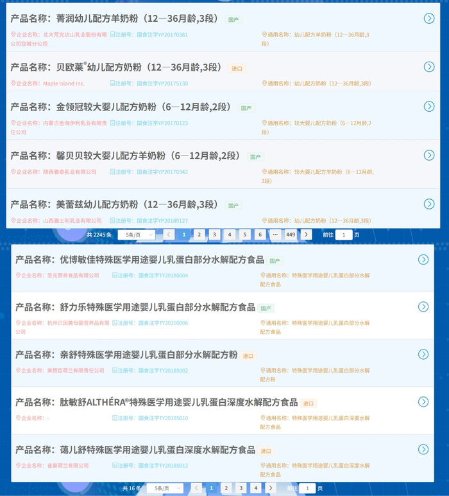
Task: Open product 舒力乐特殊医学用途 title
Action: coord(135,307)
